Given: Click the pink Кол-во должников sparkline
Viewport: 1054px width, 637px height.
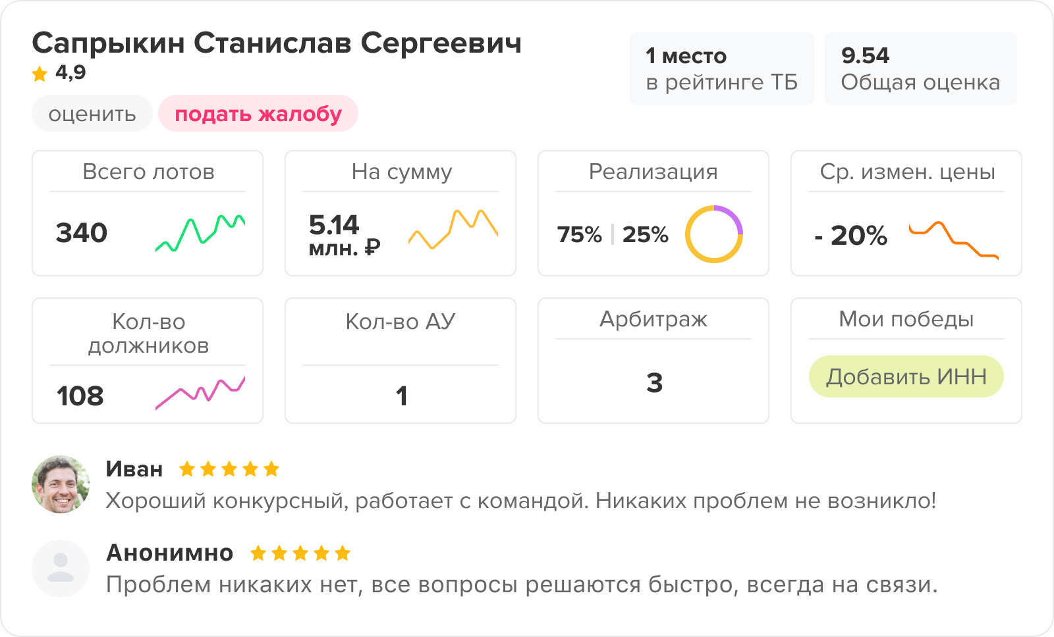Looking at the screenshot, I should click(200, 393).
